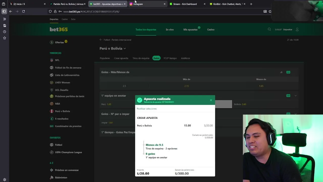The image size is (323, 182).
Task: Pick Menos de 2.5 odds 1.65
Action: 261,86
